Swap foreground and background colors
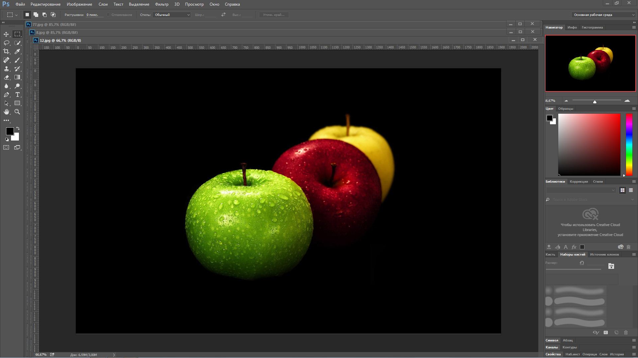This screenshot has width=638, height=358. (18, 128)
